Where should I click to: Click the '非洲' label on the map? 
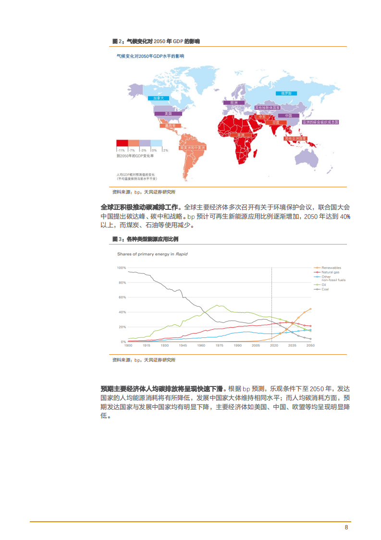tap(241, 135)
